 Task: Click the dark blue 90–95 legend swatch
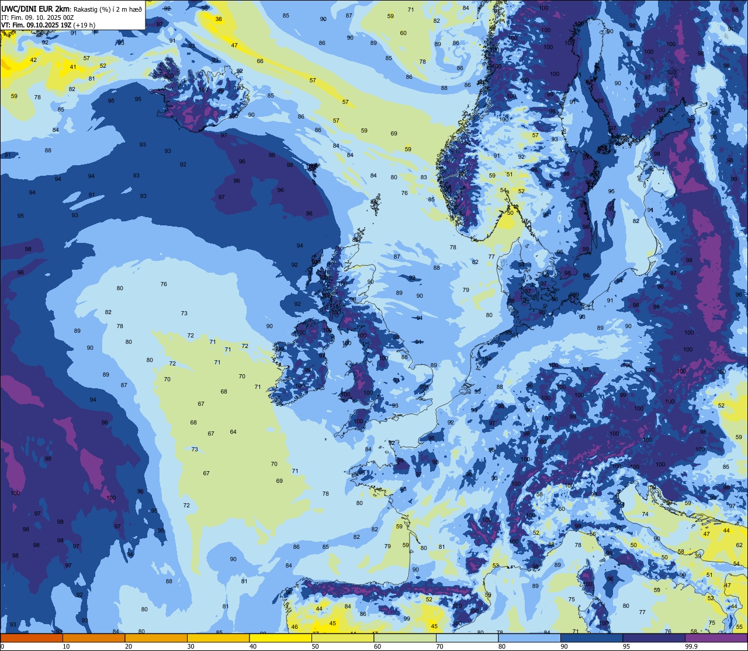[x=592, y=638]
